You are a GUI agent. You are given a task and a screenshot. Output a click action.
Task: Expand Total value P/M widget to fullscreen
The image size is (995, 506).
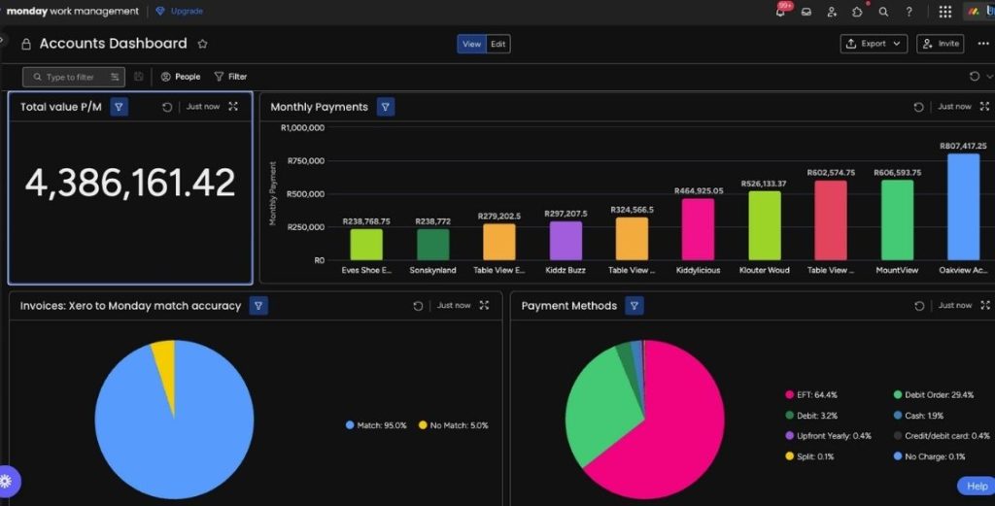(x=233, y=107)
